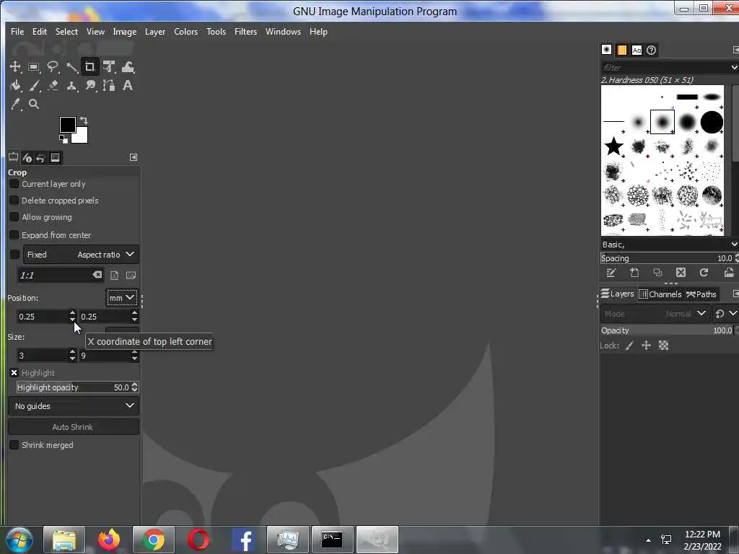The width and height of the screenshot is (739, 554).
Task: Switch to the Patterns tab
Action: coord(621,50)
